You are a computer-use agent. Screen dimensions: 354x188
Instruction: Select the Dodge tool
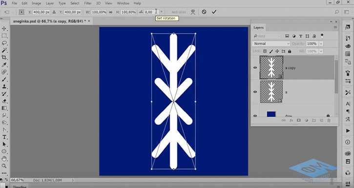pyautogui.click(x=4, y=123)
